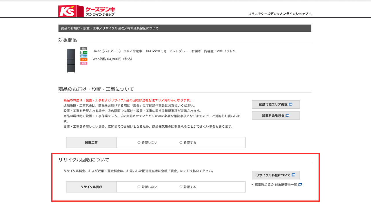Click the gray 286L capacity badge

tap(84, 49)
